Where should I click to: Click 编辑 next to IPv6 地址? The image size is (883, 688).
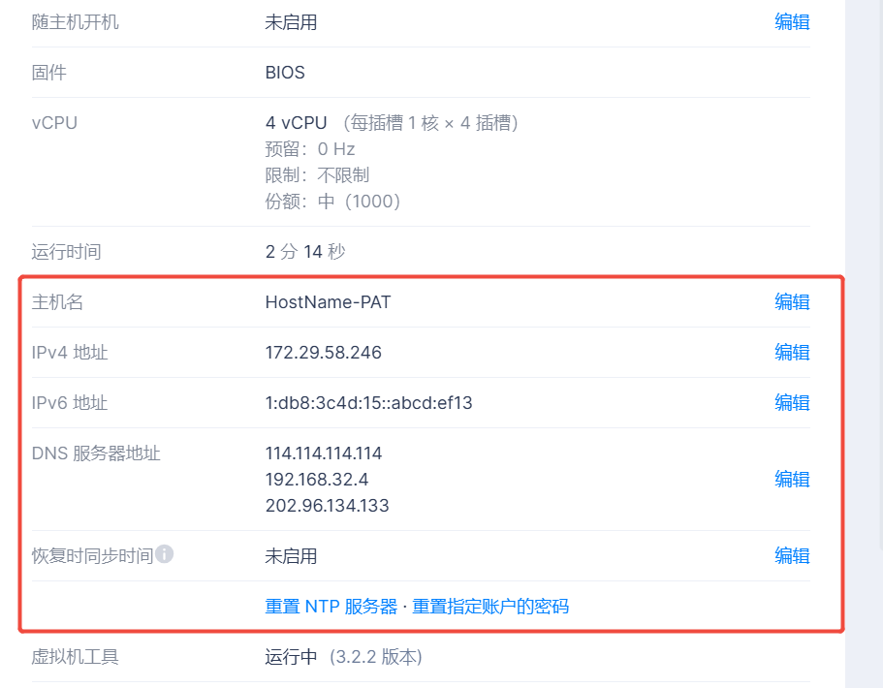tap(792, 402)
